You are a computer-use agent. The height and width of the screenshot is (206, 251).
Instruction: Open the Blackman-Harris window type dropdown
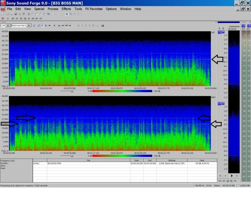(29, 25)
